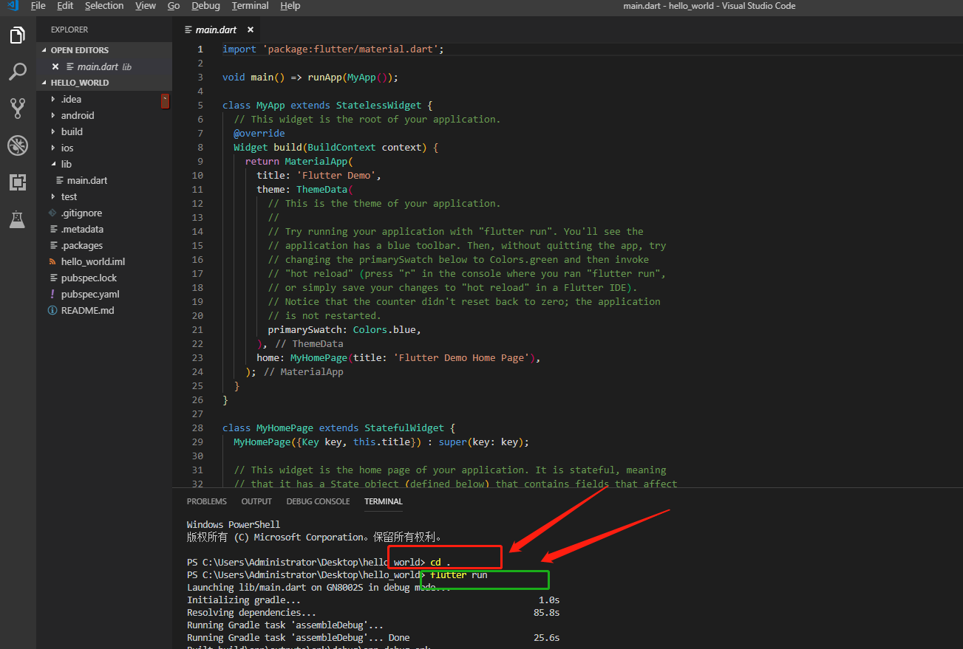
Task: Open the Terminal menu
Action: (x=250, y=6)
